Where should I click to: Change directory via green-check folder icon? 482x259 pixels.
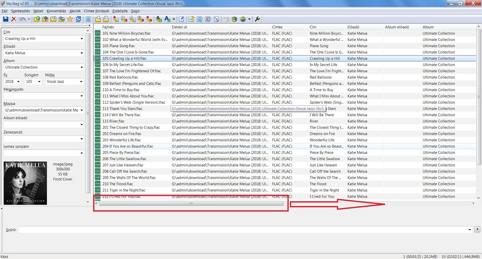[x=37, y=19]
